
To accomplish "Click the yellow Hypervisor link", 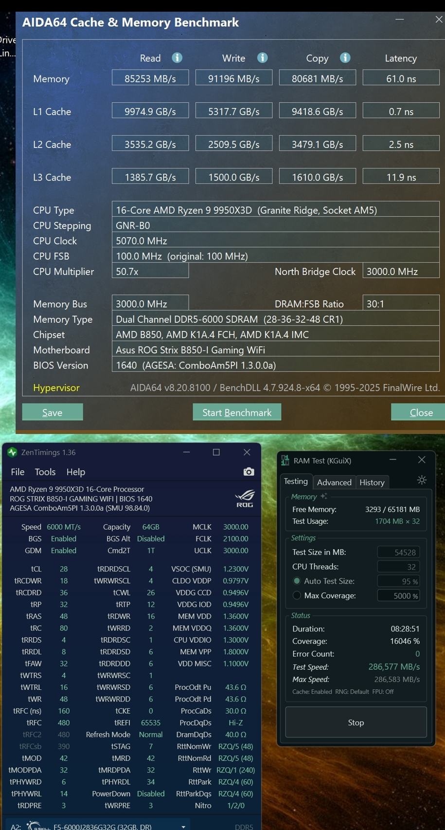I will 56,388.
